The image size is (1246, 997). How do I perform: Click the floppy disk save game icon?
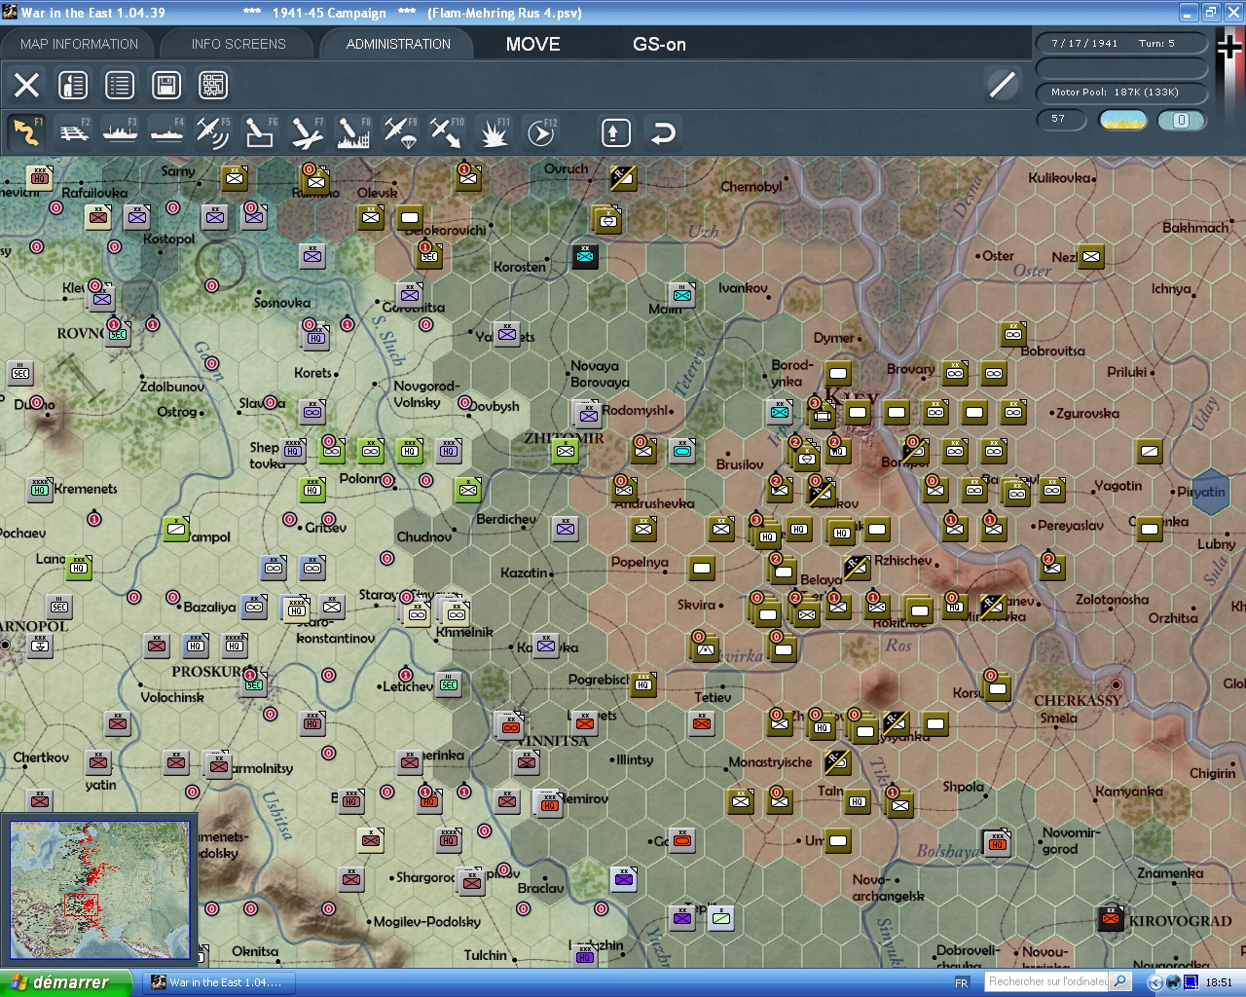[x=166, y=85]
